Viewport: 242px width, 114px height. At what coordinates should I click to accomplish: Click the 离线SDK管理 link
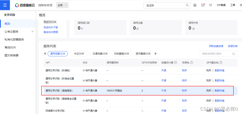click(51, 32)
